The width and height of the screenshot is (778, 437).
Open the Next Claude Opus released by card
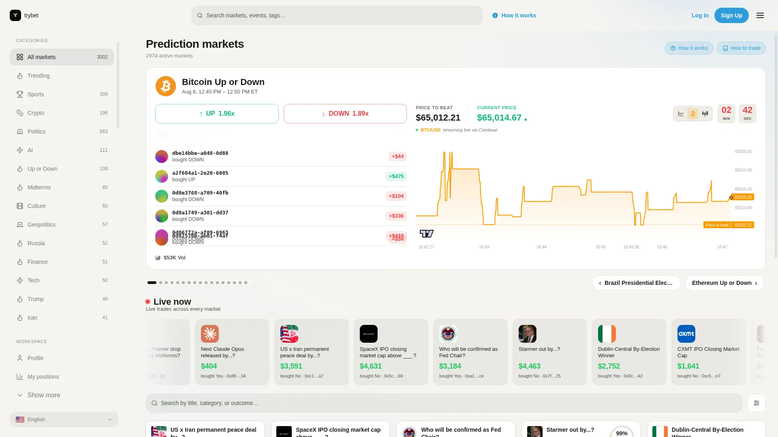click(x=232, y=352)
